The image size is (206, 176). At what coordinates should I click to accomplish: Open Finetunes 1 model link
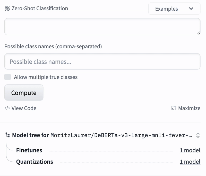click(x=190, y=150)
